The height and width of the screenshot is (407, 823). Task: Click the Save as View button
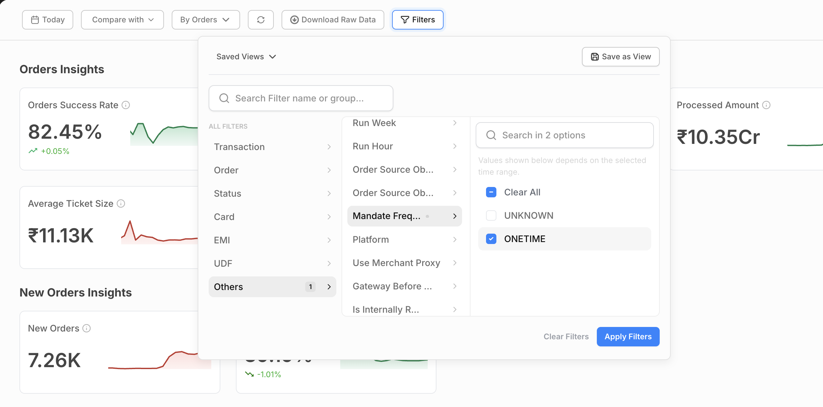click(620, 57)
